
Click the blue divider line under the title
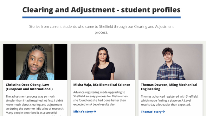pos(101,17)
